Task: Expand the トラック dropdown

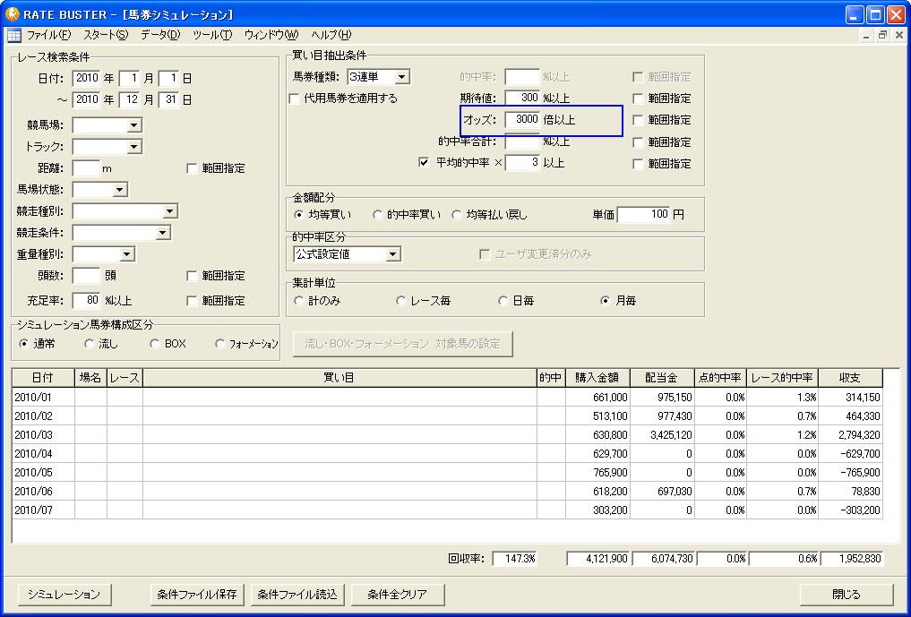Action: click(134, 146)
